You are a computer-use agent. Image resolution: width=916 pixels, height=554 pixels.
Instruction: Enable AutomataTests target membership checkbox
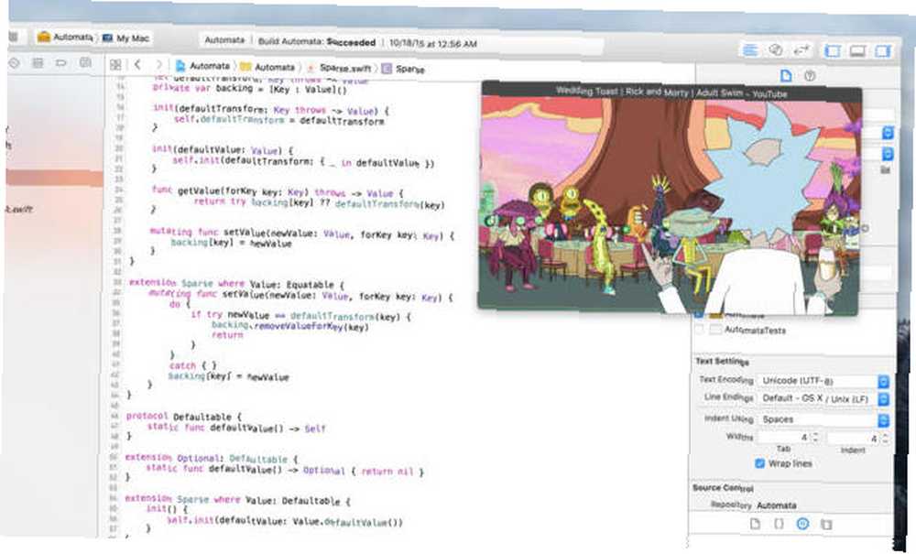699,330
